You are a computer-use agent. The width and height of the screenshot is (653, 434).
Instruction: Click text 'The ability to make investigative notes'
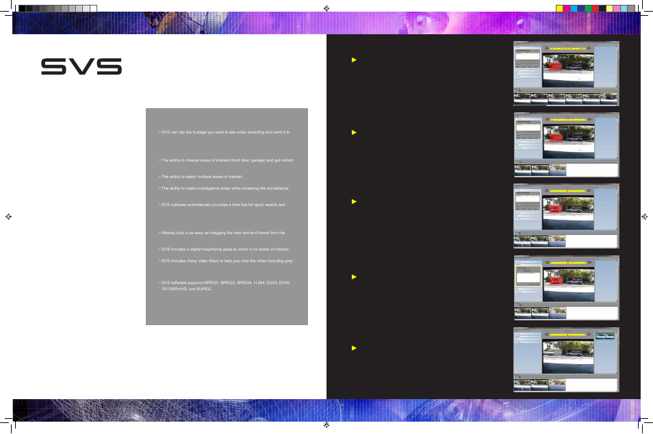pos(196,188)
